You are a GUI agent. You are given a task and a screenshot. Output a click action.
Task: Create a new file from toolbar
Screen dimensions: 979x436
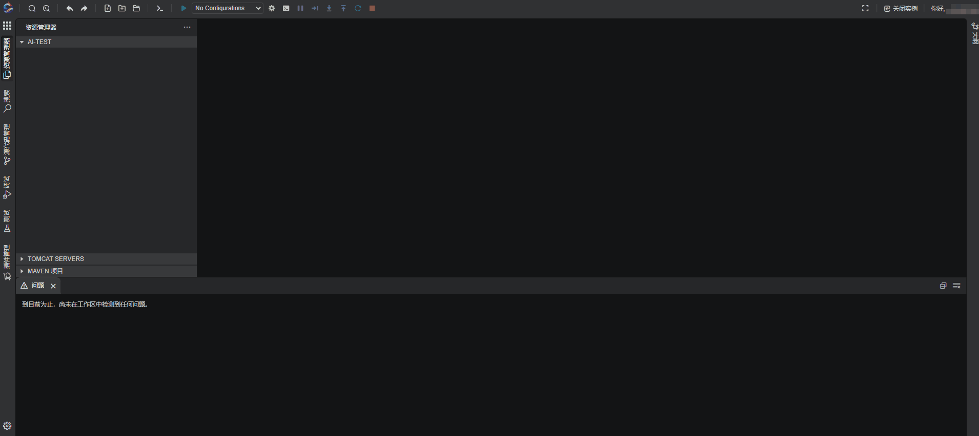click(x=108, y=8)
